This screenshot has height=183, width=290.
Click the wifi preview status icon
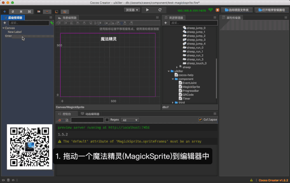(210, 10)
